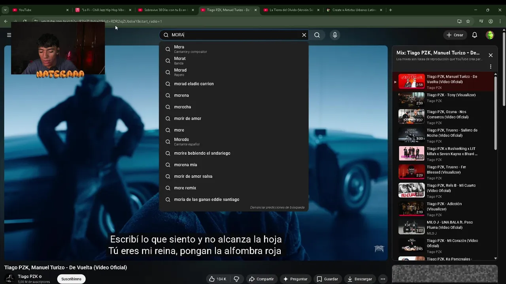This screenshot has width=506, height=284.
Task: Open Chrome profile icon
Action: (491, 21)
